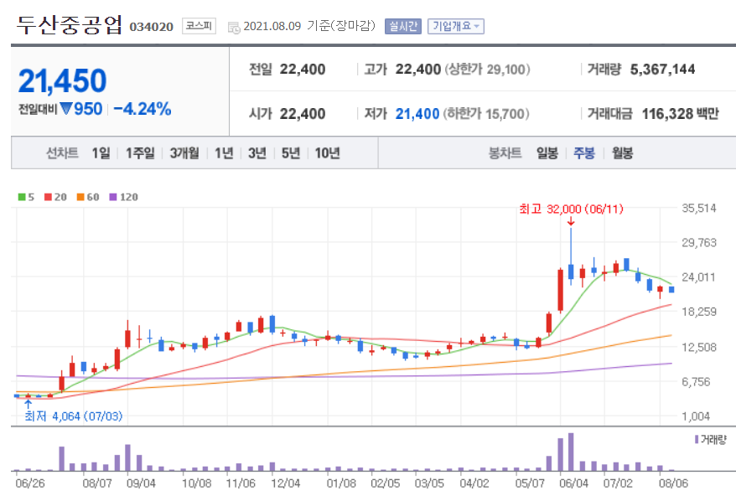Click the 18,259 y-axis label
736x496 pixels.
click(x=699, y=312)
